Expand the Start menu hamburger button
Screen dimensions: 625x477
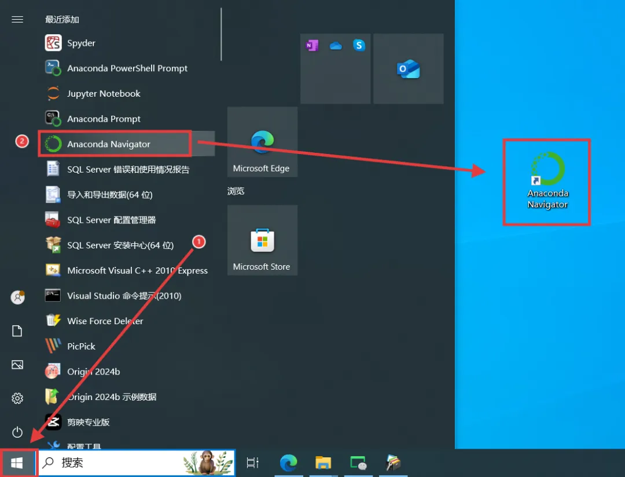17,20
